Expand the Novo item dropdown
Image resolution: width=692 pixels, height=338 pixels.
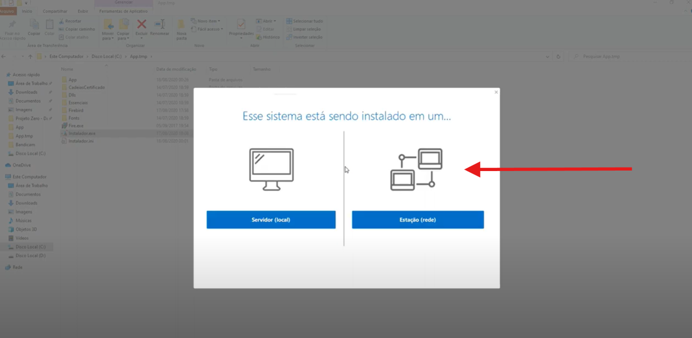coord(206,21)
